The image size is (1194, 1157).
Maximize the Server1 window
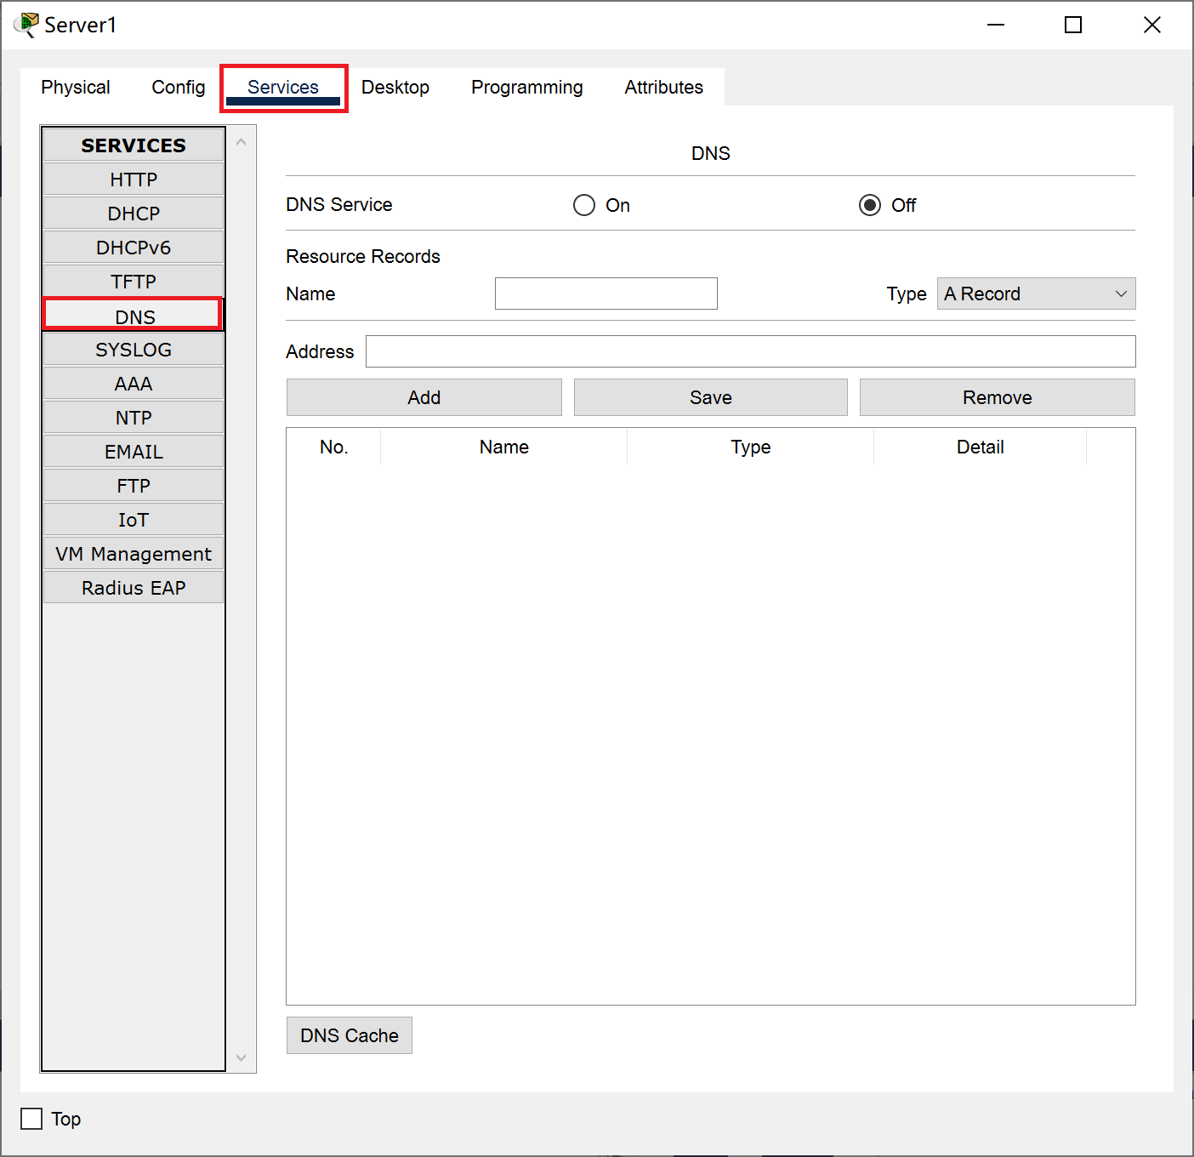click(x=1073, y=25)
